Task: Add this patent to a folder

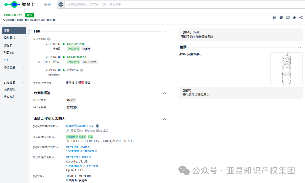Action: pos(281,18)
